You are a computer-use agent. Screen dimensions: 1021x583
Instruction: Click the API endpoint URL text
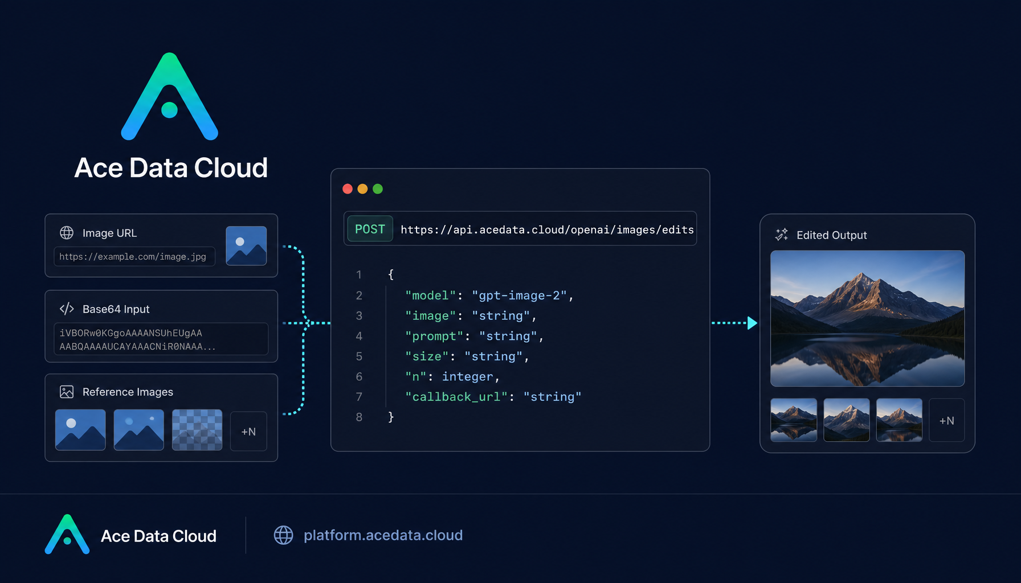coord(547,229)
